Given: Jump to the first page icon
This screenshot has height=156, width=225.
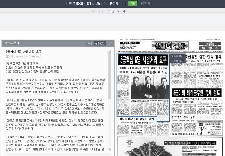Looking at the screenshot, I should pyautogui.click(x=93, y=11).
